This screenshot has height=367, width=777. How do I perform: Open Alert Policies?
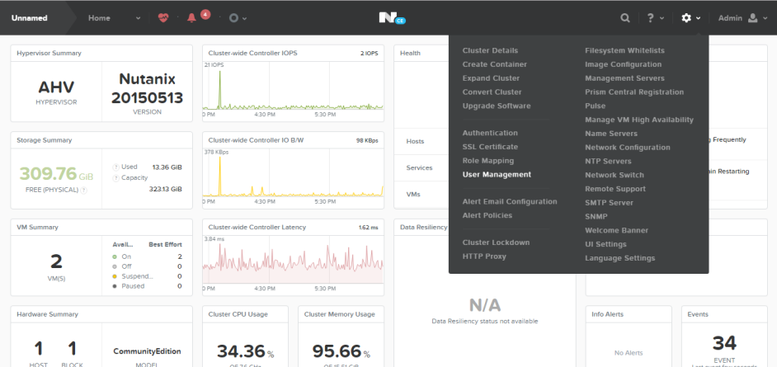(x=487, y=215)
